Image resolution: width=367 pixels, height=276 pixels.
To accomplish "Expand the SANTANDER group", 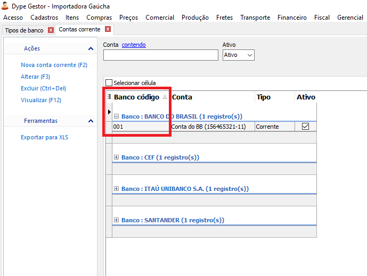I will click(x=116, y=220).
